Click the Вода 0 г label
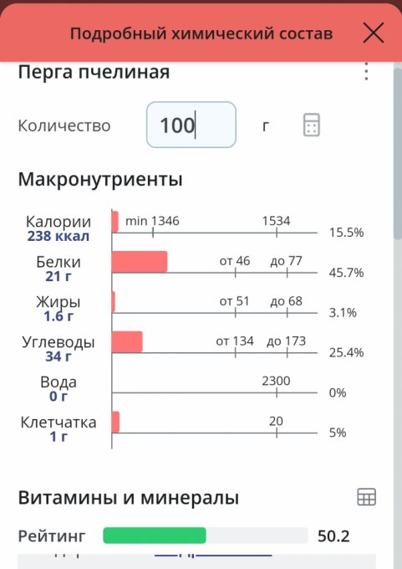The height and width of the screenshot is (569, 402). 59,389
